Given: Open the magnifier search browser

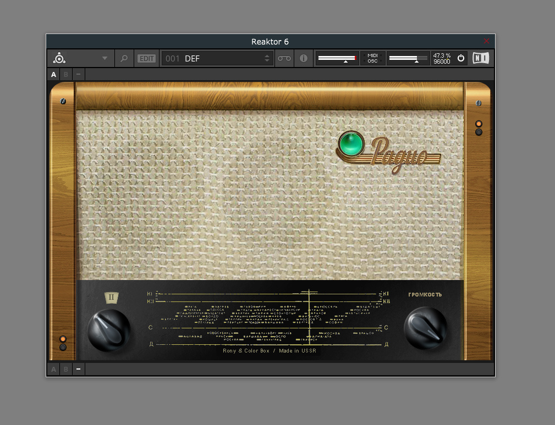Looking at the screenshot, I should click(124, 58).
